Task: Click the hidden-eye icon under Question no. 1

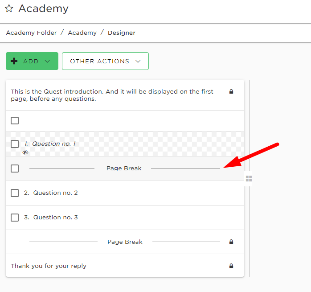Action: [25, 152]
